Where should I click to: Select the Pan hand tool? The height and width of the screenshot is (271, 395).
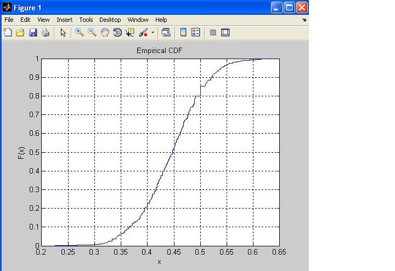click(x=105, y=32)
